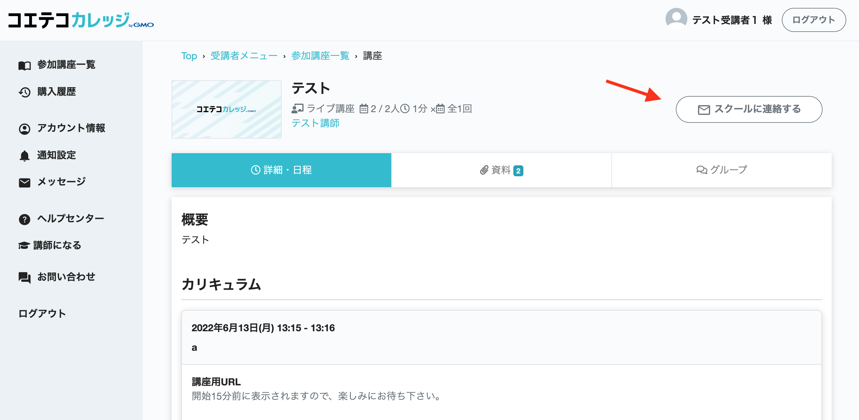Click the paperclip icon in 資料 tab
Image resolution: width=859 pixels, height=420 pixels.
click(x=484, y=170)
